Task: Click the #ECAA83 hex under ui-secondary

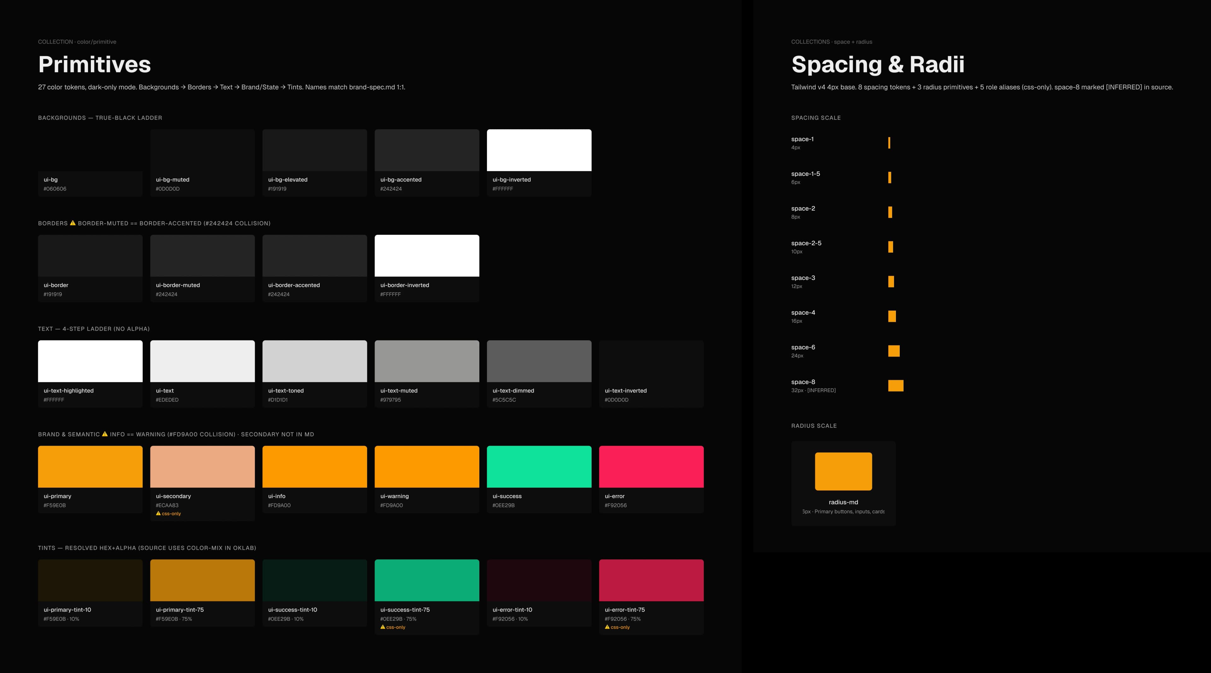Action: click(167, 506)
